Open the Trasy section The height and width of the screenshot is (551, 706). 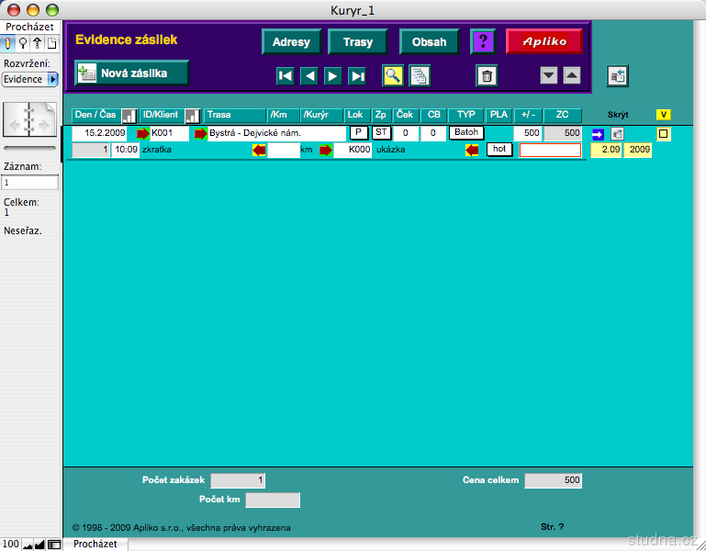pos(358,41)
